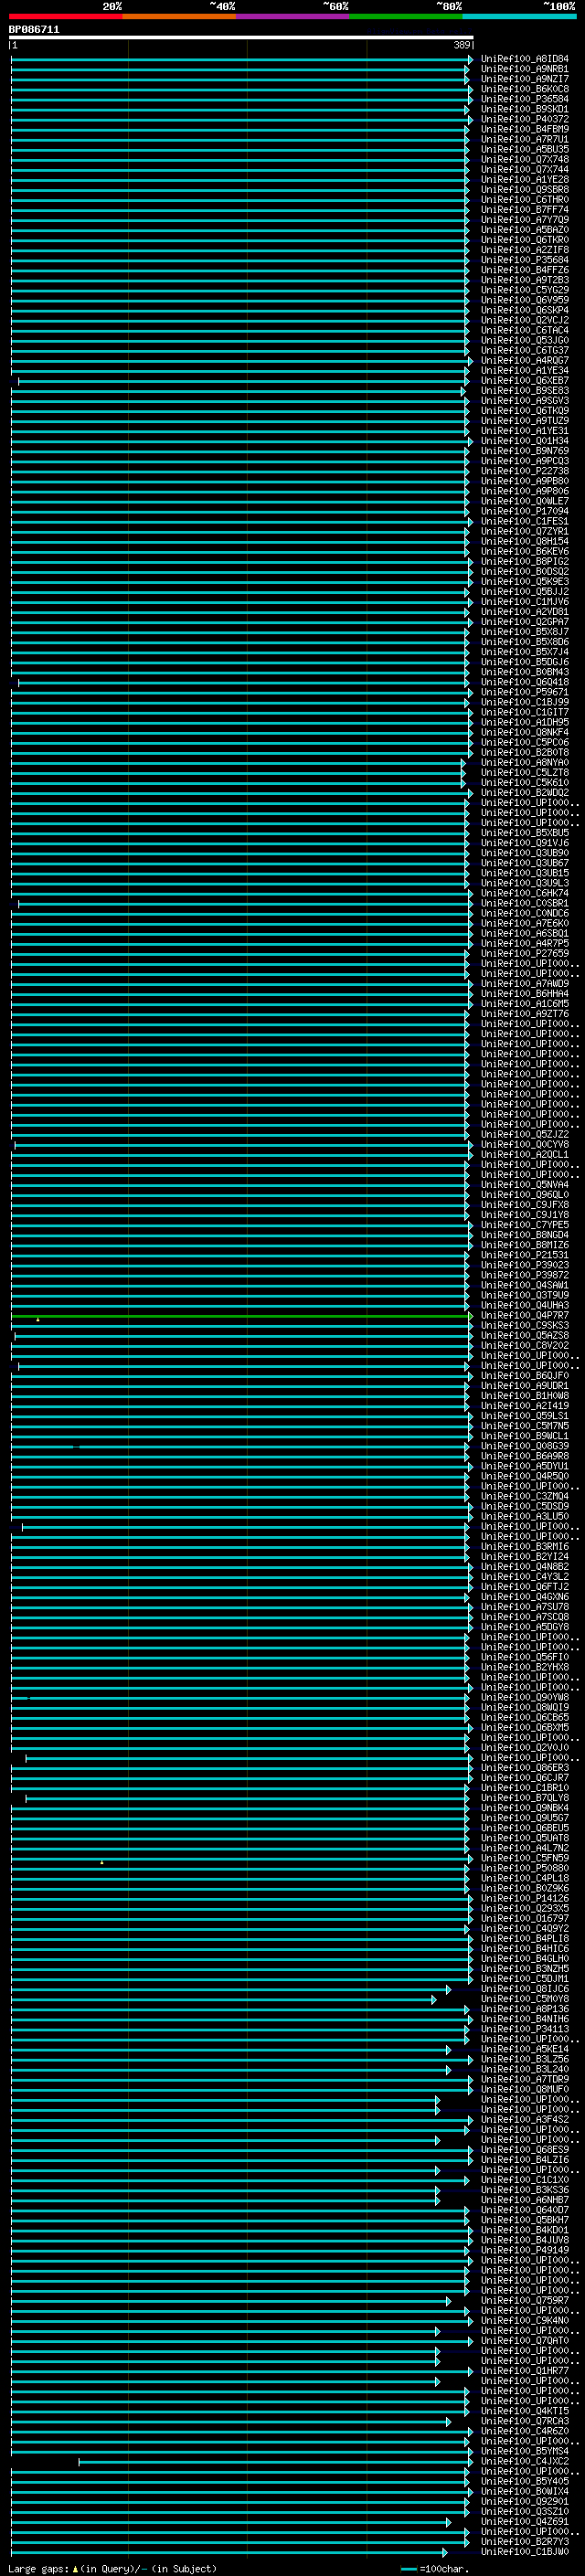
Task: Select hit UniRef100_Q7X744
Action: coord(524,169)
